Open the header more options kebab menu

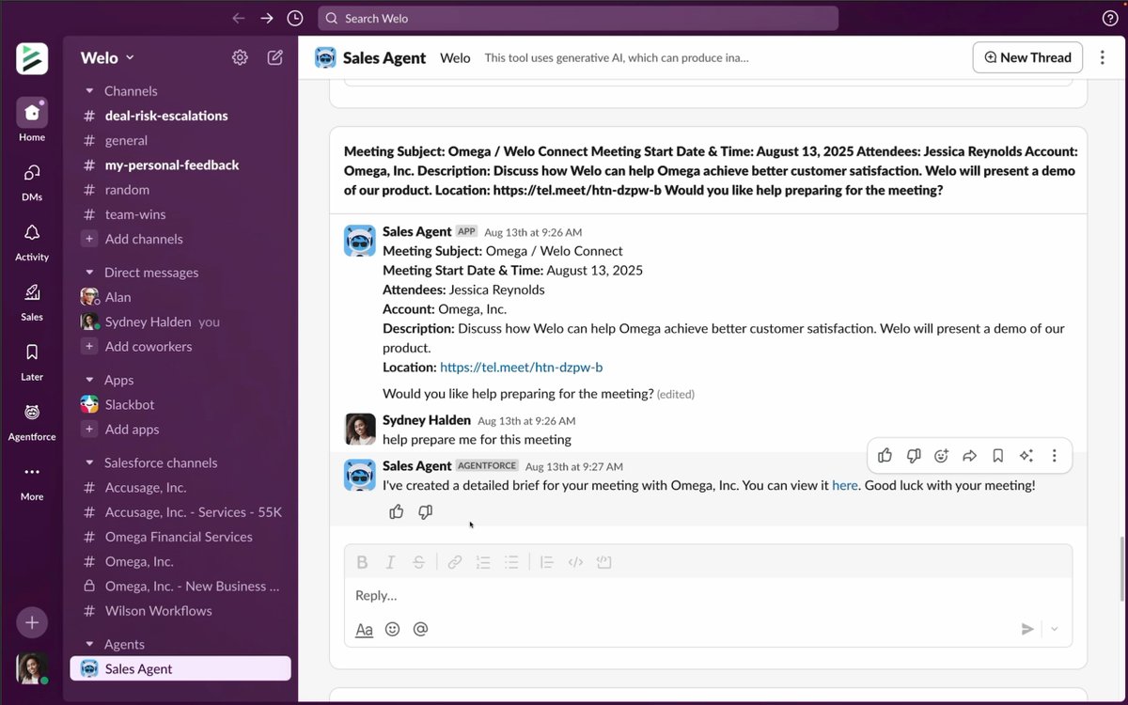[x=1103, y=57]
